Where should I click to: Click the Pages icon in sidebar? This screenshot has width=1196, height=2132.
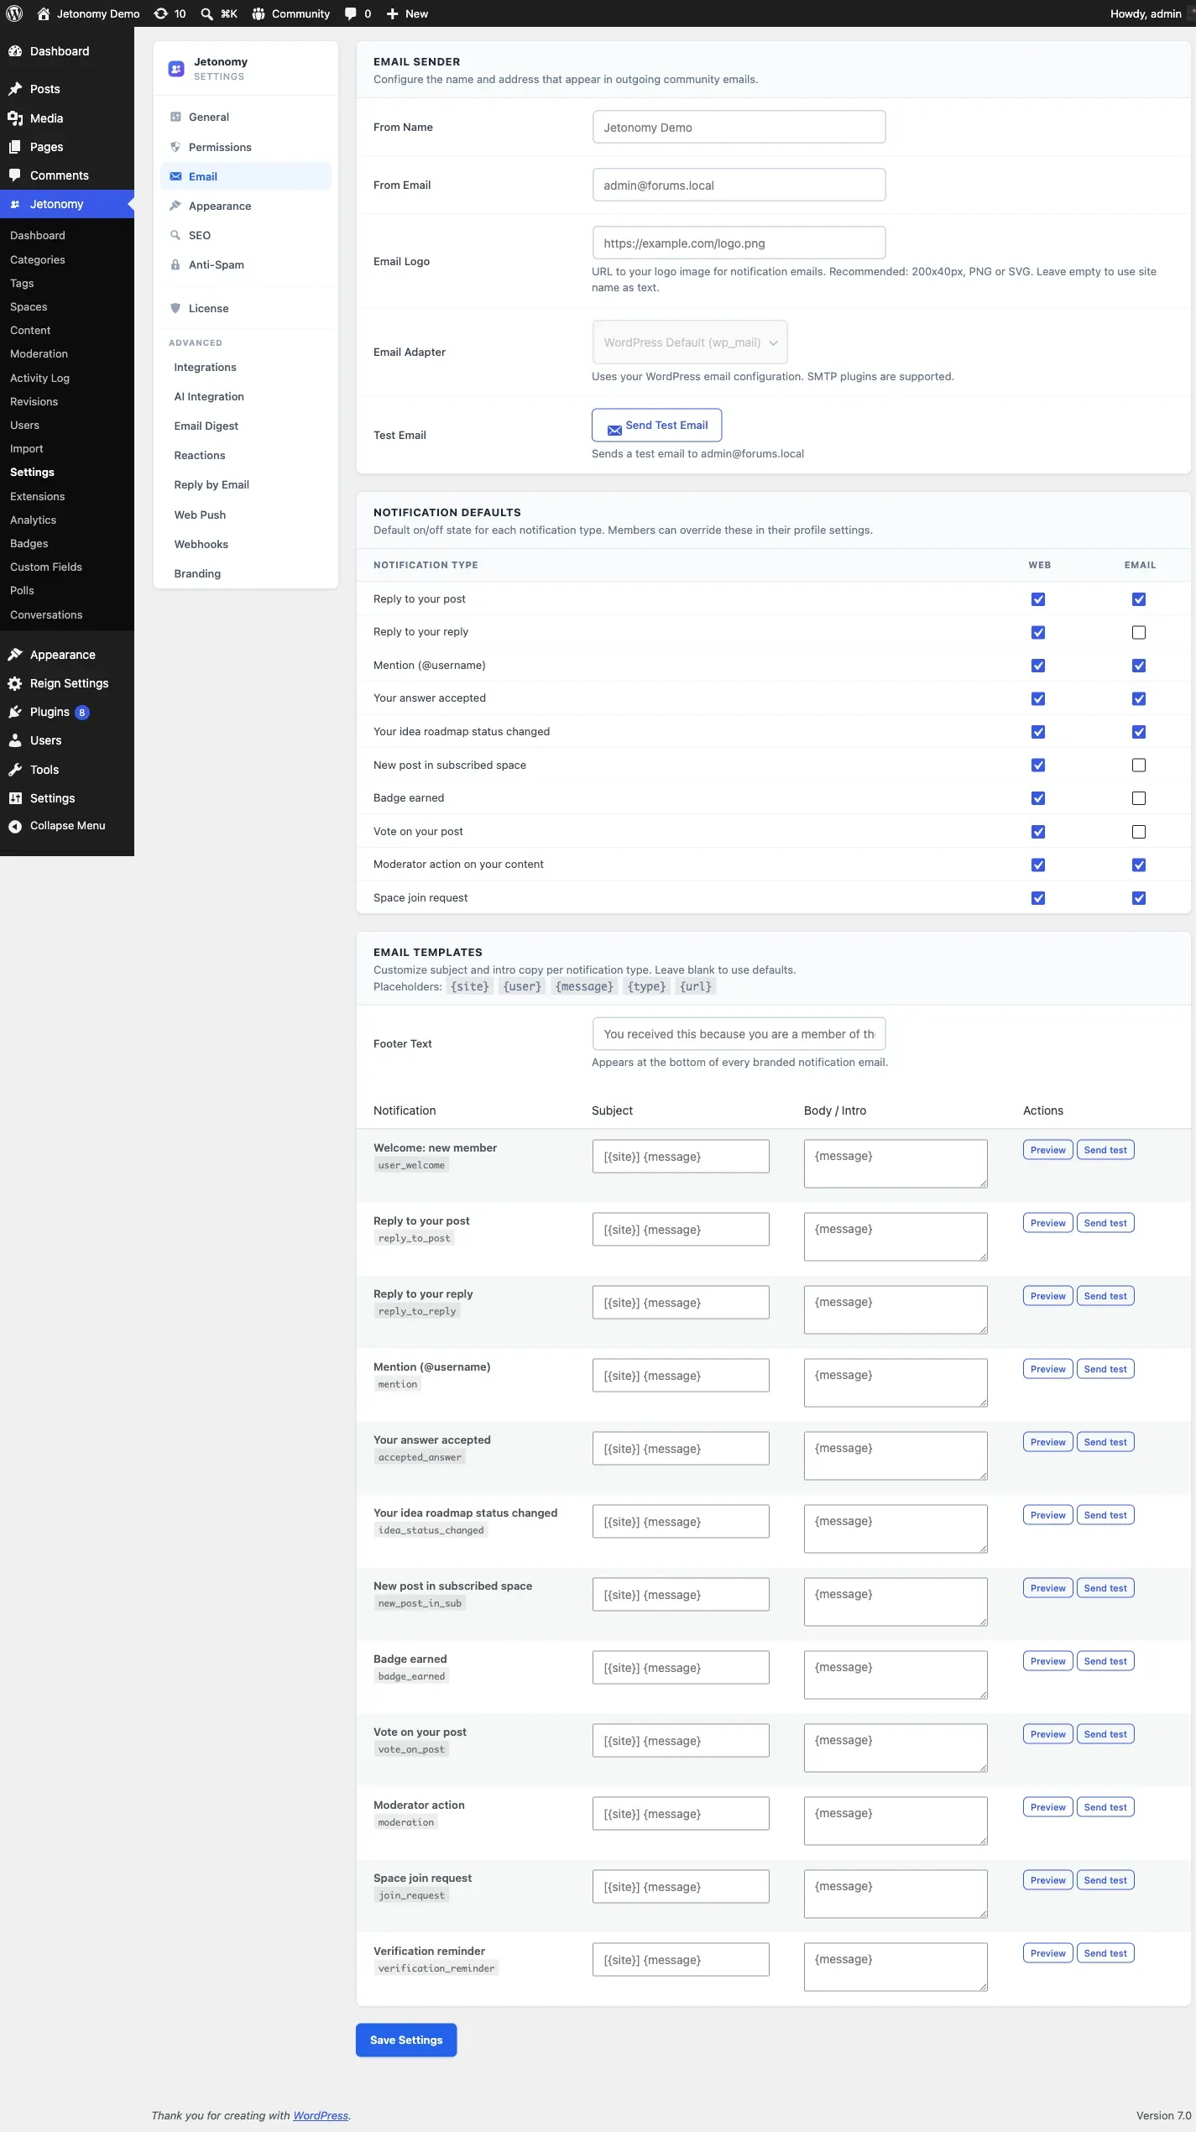click(x=15, y=147)
